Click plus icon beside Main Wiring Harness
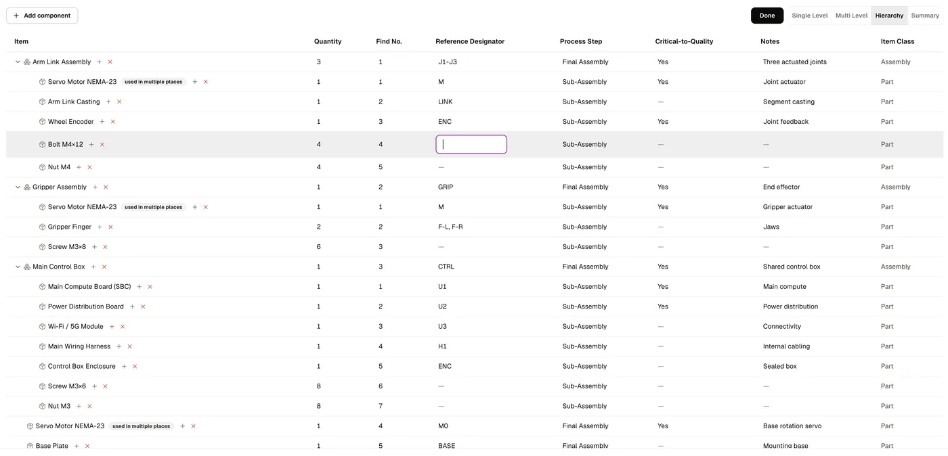Image resolution: width=948 pixels, height=456 pixels. click(x=119, y=346)
